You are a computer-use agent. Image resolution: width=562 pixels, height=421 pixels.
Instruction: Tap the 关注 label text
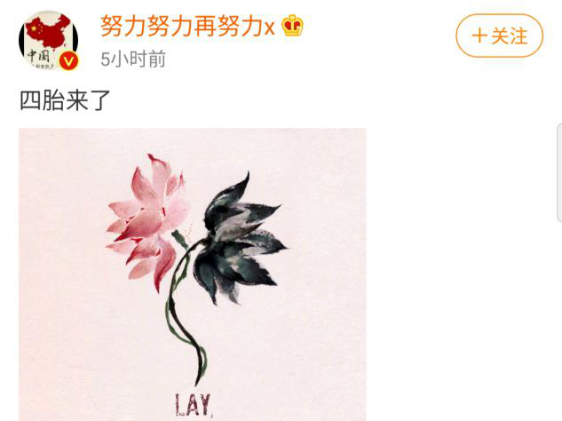[509, 36]
